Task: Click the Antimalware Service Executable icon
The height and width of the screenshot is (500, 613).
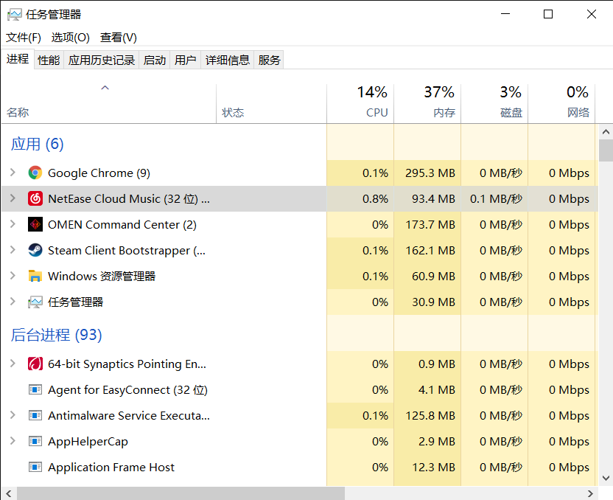Action: pos(35,416)
